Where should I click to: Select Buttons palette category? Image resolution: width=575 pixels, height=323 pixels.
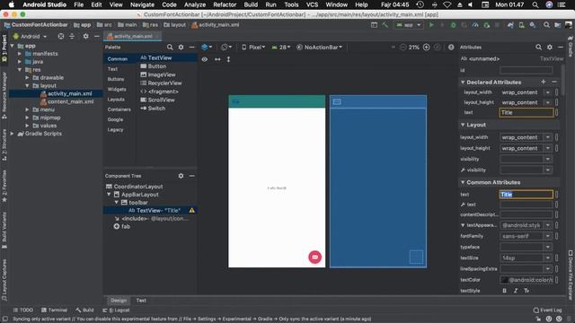click(116, 79)
